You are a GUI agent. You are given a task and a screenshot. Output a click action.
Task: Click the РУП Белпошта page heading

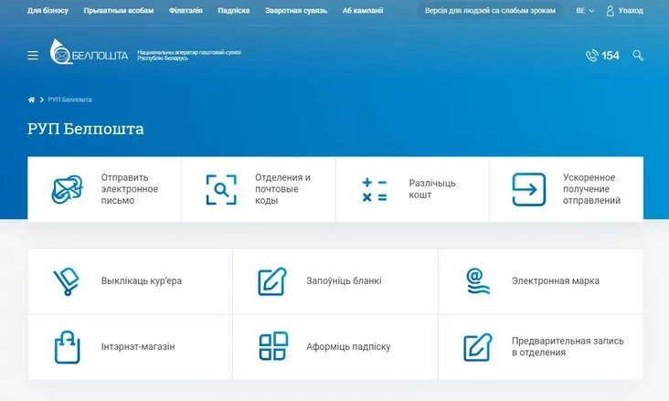click(86, 129)
